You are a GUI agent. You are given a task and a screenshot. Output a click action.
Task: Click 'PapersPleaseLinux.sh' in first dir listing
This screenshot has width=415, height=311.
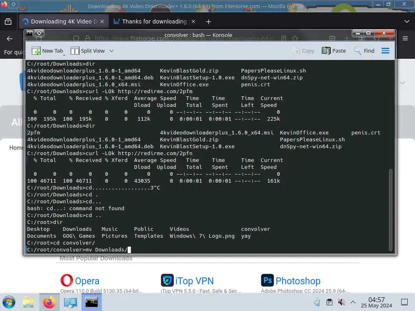tap(274, 70)
